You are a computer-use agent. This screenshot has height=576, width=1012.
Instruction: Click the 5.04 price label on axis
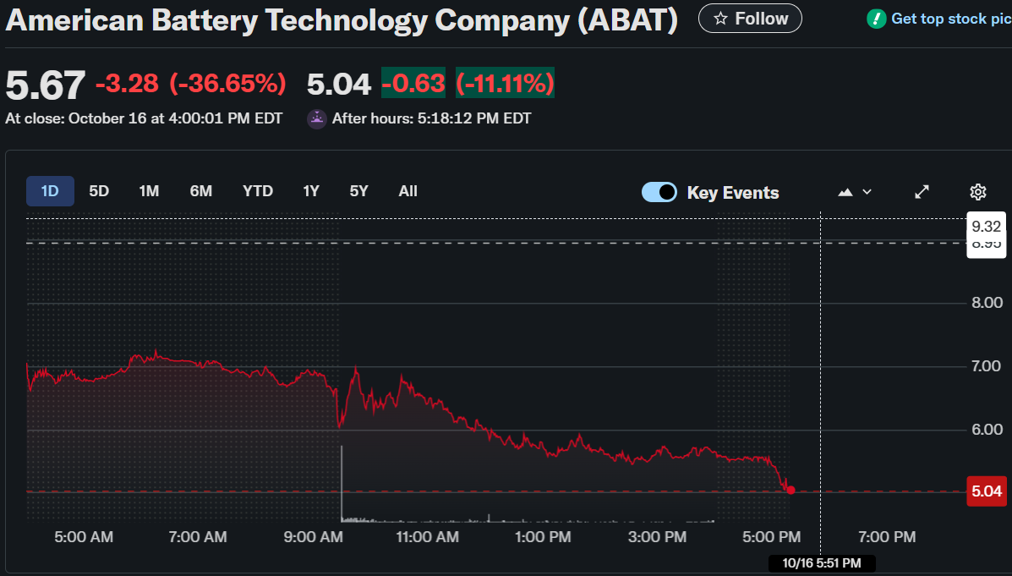click(987, 491)
